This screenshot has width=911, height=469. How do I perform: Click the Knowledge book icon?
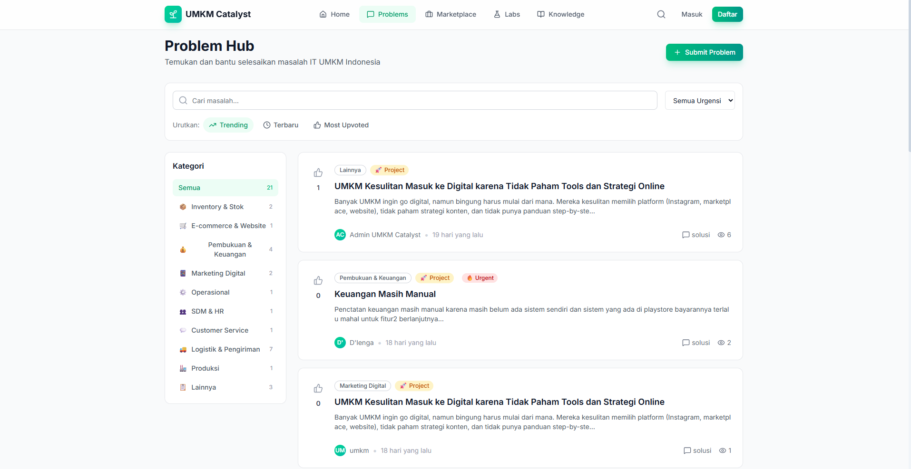click(x=540, y=14)
